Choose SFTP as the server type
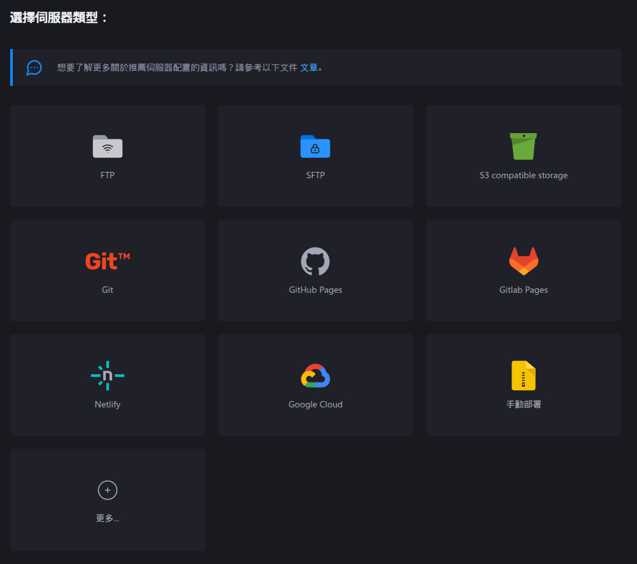The height and width of the screenshot is (564, 637). (x=315, y=155)
